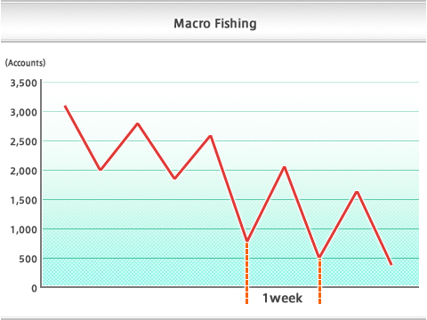Viewport: 427px width, 320px height.
Task: Click the (Accounts) axis label
Action: tap(25, 63)
